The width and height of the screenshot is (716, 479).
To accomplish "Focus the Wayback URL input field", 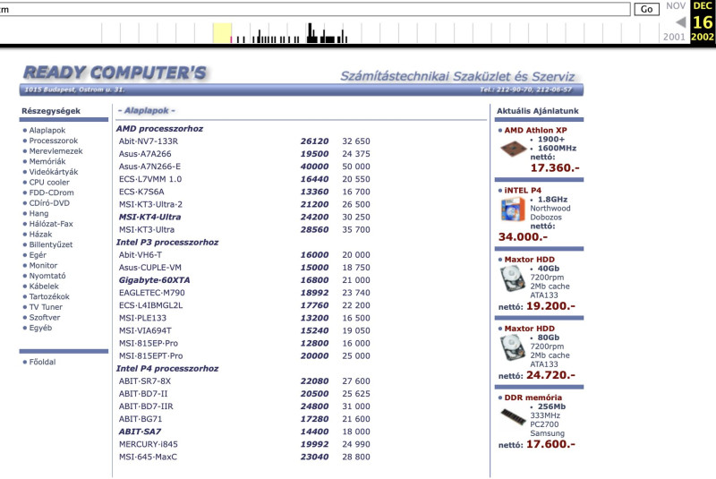I will (x=315, y=9).
